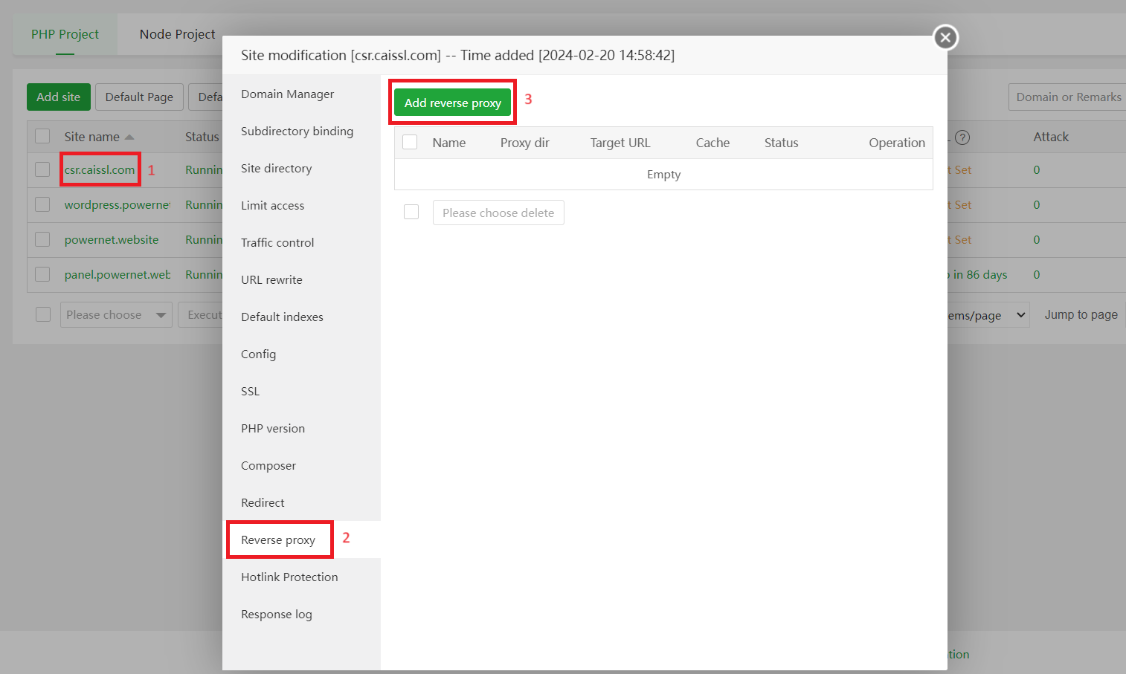Tick the select-all checkbox in proxy table header
The width and height of the screenshot is (1126, 674).
tap(410, 142)
